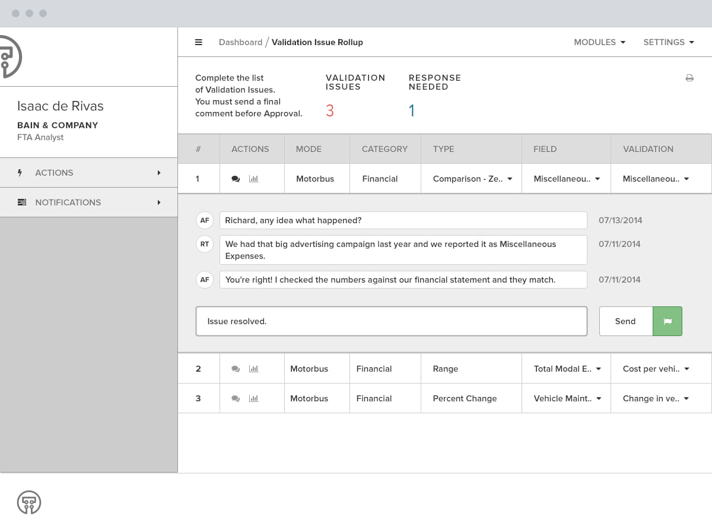
Task: Open chart icon for row 3
Action: tap(254, 398)
